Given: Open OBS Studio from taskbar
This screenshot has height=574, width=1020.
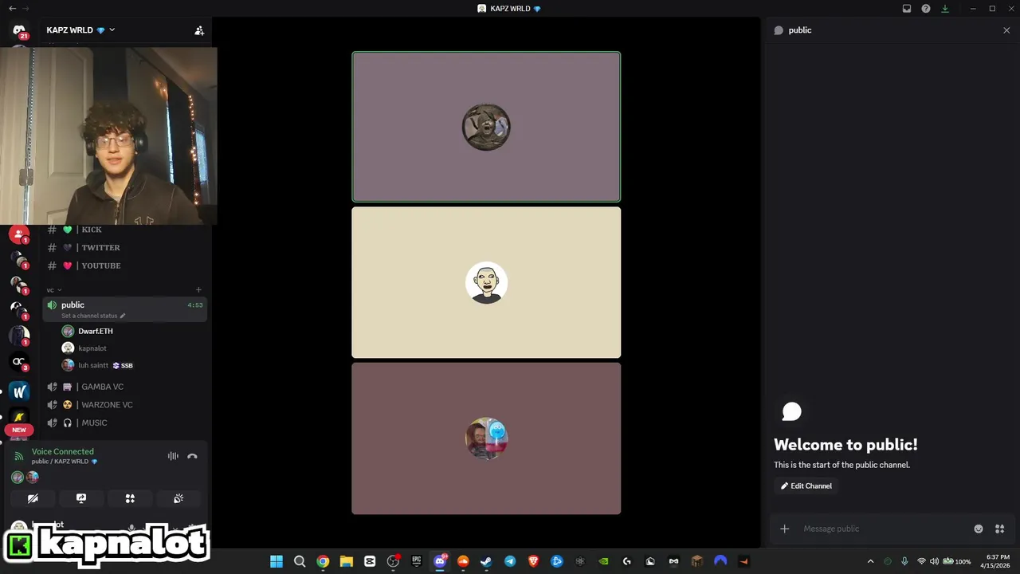Looking at the screenshot, I should tap(393, 561).
